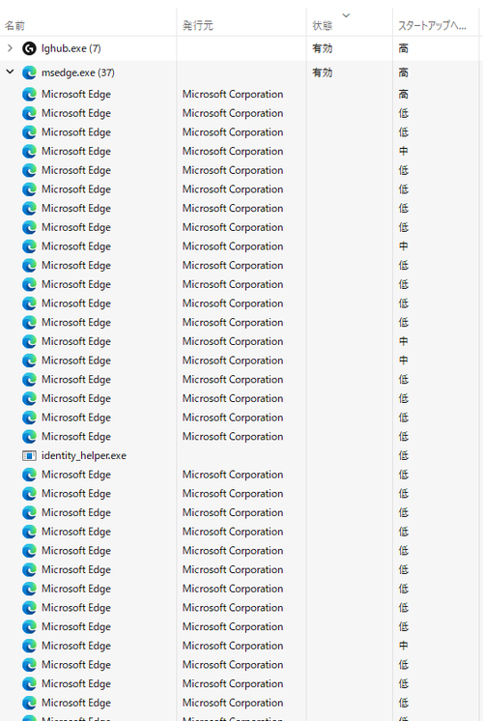This screenshot has height=721, width=483.
Task: Select the msedge.exe (37) row text
Action: coord(77,72)
